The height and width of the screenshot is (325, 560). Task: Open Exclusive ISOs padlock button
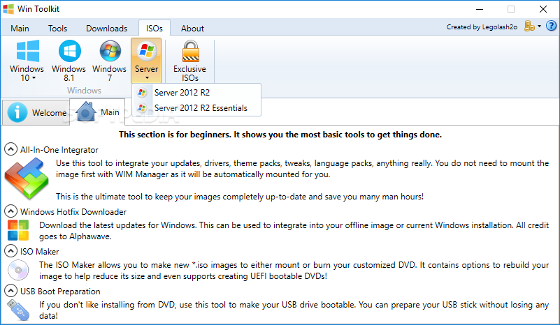point(190,61)
